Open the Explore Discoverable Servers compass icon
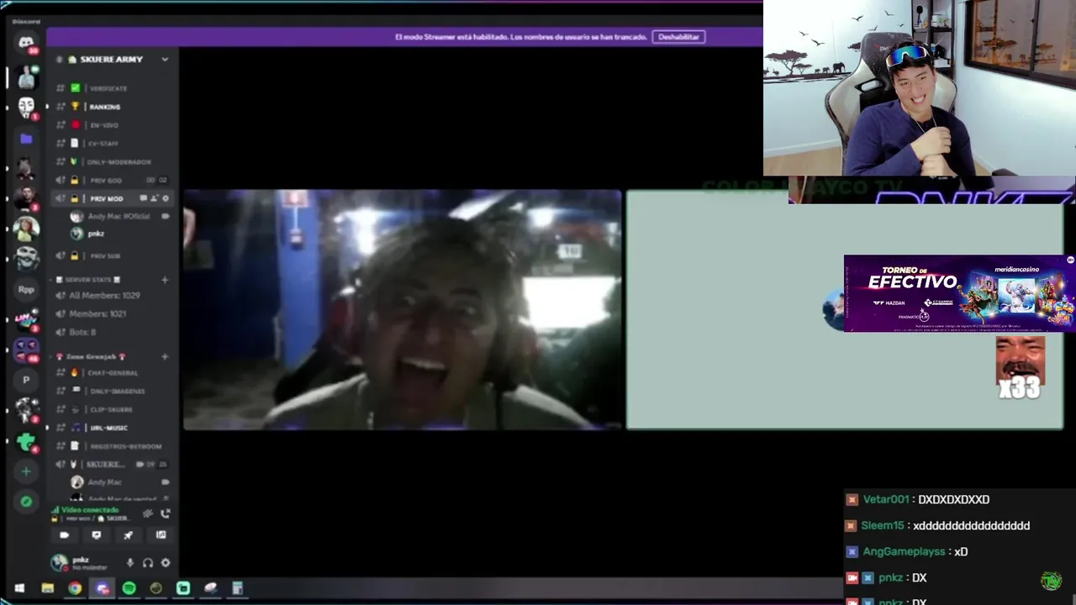Viewport: 1076px width, 605px height. [26, 502]
